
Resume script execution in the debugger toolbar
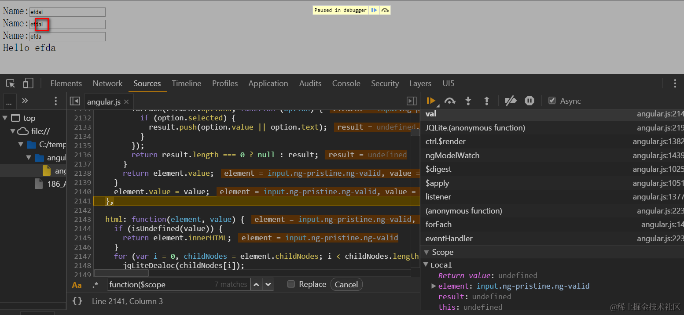[431, 101]
